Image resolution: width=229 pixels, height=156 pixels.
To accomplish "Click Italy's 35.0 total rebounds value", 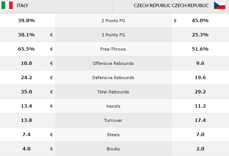I will [x=26, y=92].
